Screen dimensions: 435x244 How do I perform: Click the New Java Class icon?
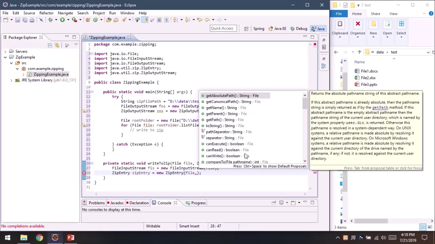[x=95, y=20]
